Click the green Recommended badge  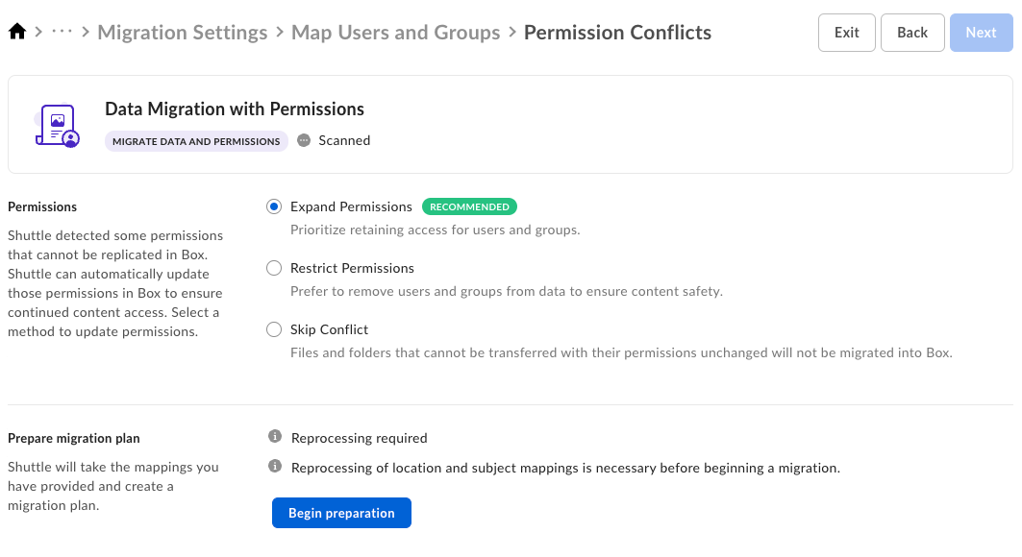click(x=469, y=206)
